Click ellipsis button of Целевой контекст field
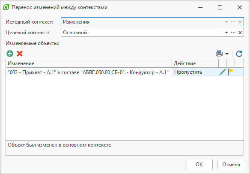Viewport: 250px width, 174px height. point(233,33)
